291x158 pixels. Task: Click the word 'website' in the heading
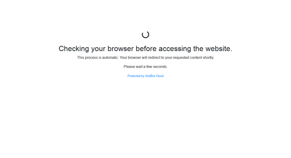pos(218,49)
